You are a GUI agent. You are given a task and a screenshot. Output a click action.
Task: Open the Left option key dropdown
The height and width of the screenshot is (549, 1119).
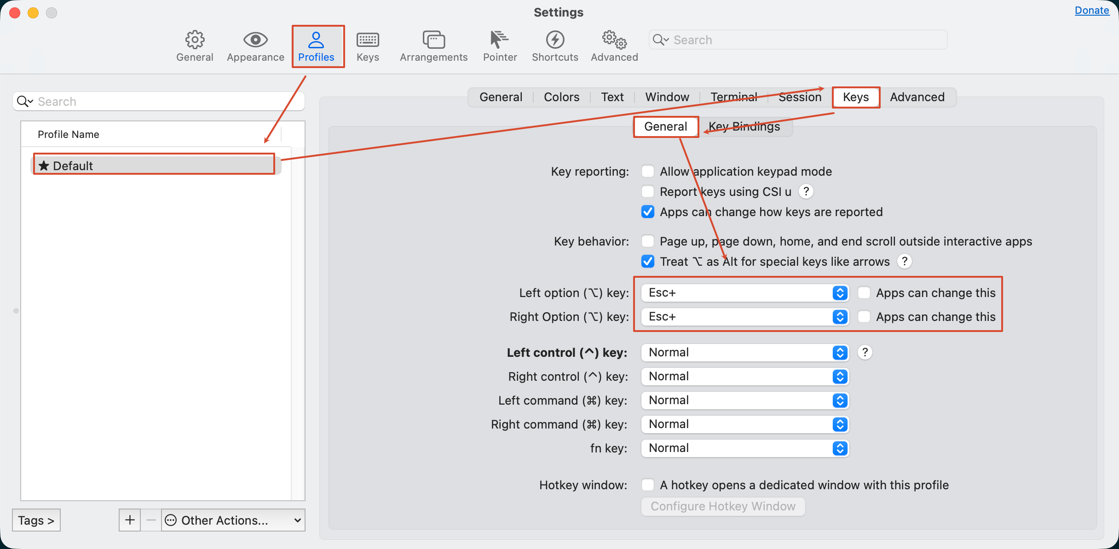[745, 293]
